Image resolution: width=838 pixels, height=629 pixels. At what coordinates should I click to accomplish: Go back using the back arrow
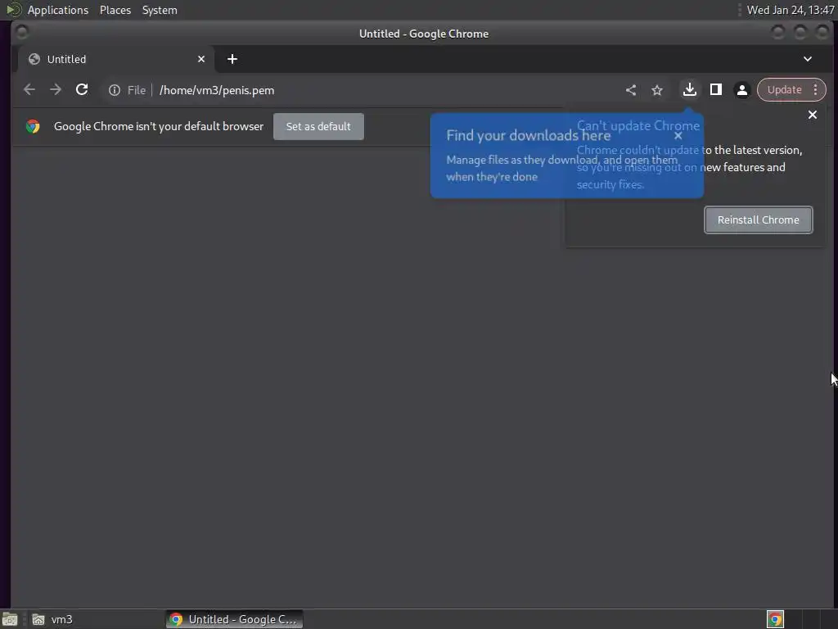coord(29,90)
